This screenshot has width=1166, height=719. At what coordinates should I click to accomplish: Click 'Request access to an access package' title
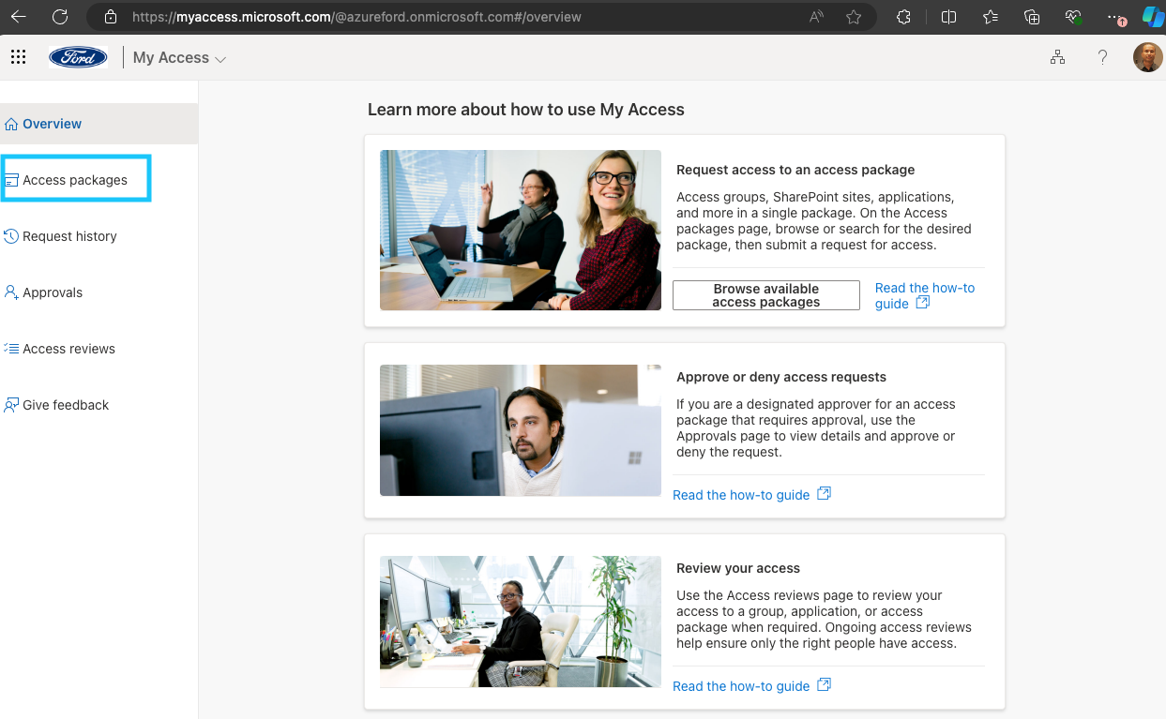pyautogui.click(x=795, y=170)
